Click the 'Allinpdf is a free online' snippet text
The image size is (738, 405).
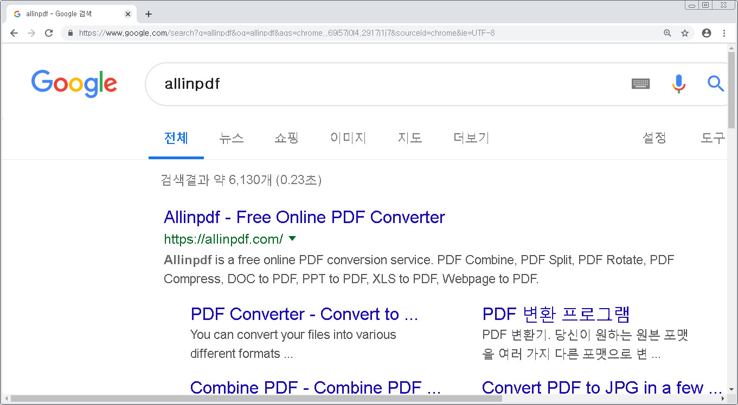click(419, 270)
